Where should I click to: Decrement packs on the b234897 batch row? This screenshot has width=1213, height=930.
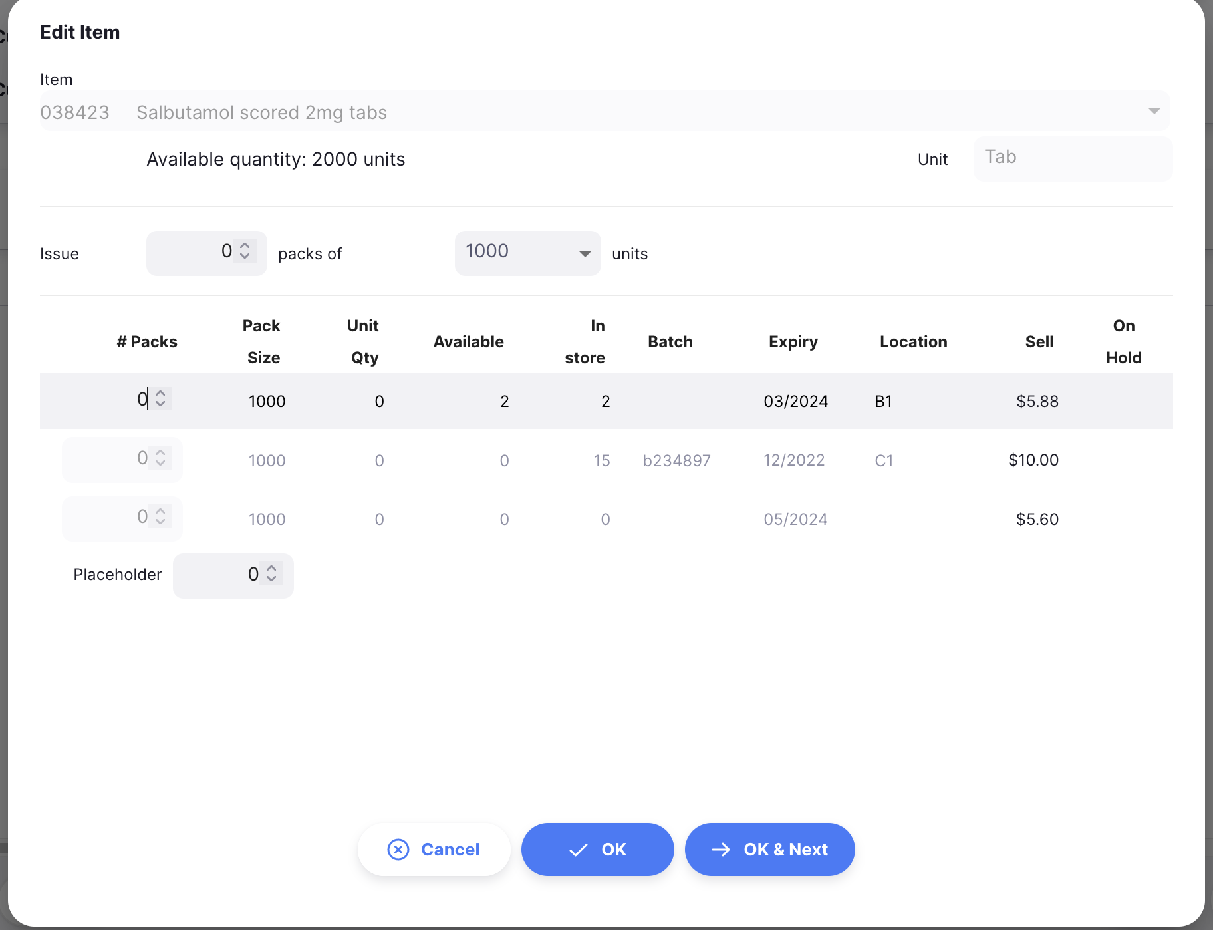(x=161, y=464)
